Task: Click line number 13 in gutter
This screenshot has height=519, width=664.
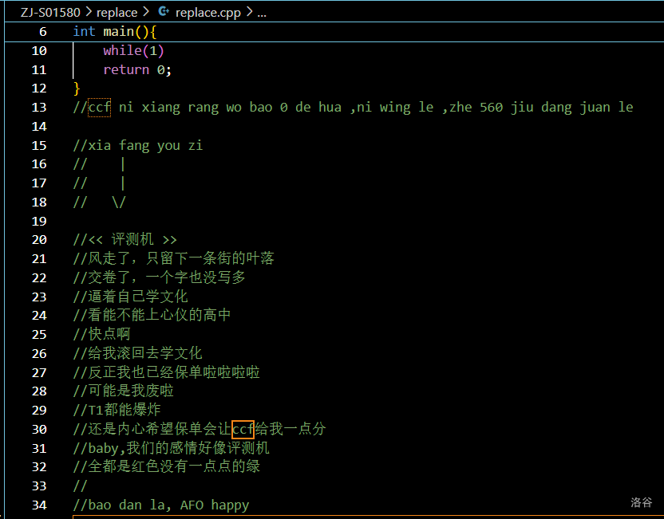Action: click(39, 108)
